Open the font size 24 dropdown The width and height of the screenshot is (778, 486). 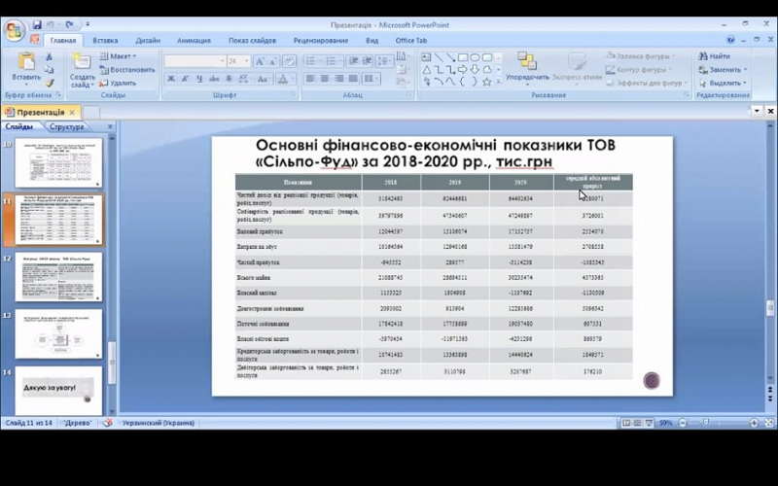pos(246,61)
